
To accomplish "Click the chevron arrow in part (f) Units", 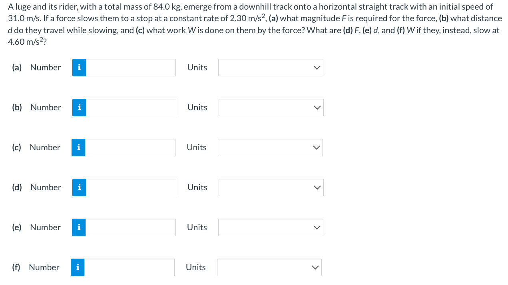I will pos(315,267).
